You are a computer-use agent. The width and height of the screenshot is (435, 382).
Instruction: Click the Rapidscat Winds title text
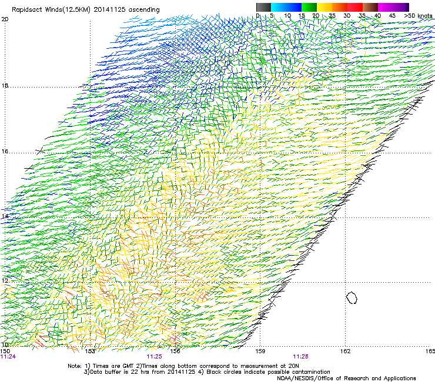[85, 10]
